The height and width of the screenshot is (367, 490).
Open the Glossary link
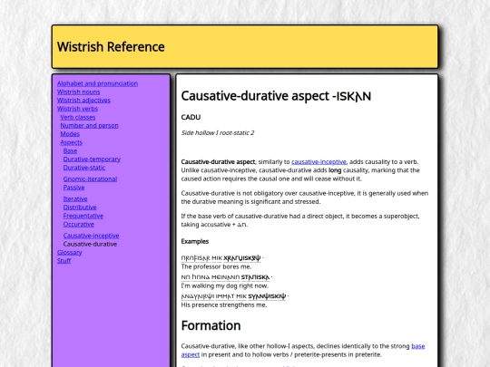69,253
